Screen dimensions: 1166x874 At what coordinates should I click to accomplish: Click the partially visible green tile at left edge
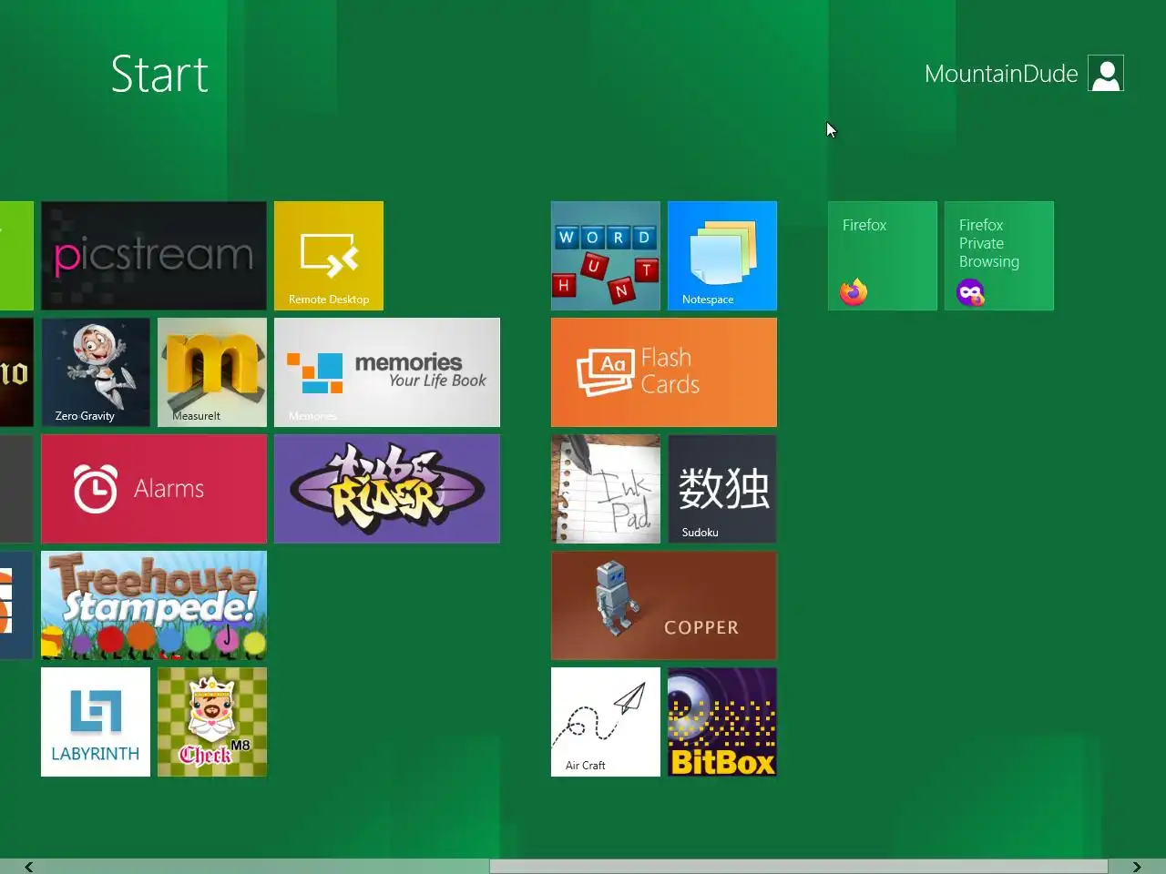[16, 256]
